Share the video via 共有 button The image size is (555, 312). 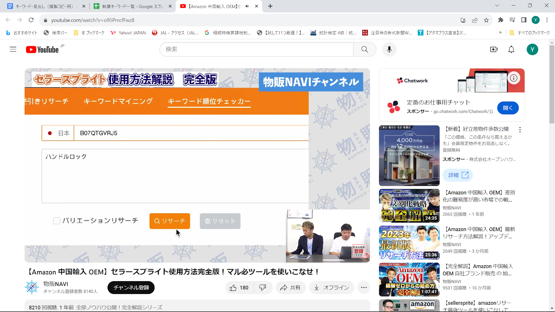[291, 288]
